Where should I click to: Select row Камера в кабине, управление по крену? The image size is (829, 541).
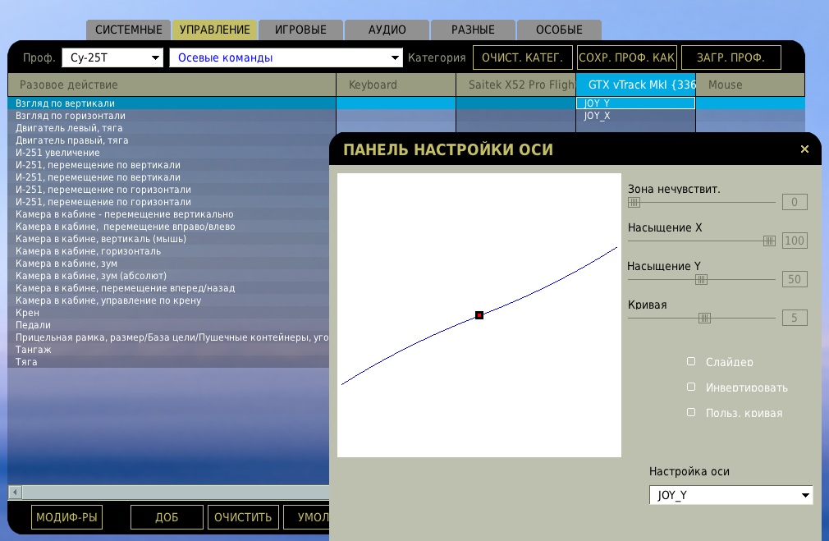pyautogui.click(x=169, y=300)
